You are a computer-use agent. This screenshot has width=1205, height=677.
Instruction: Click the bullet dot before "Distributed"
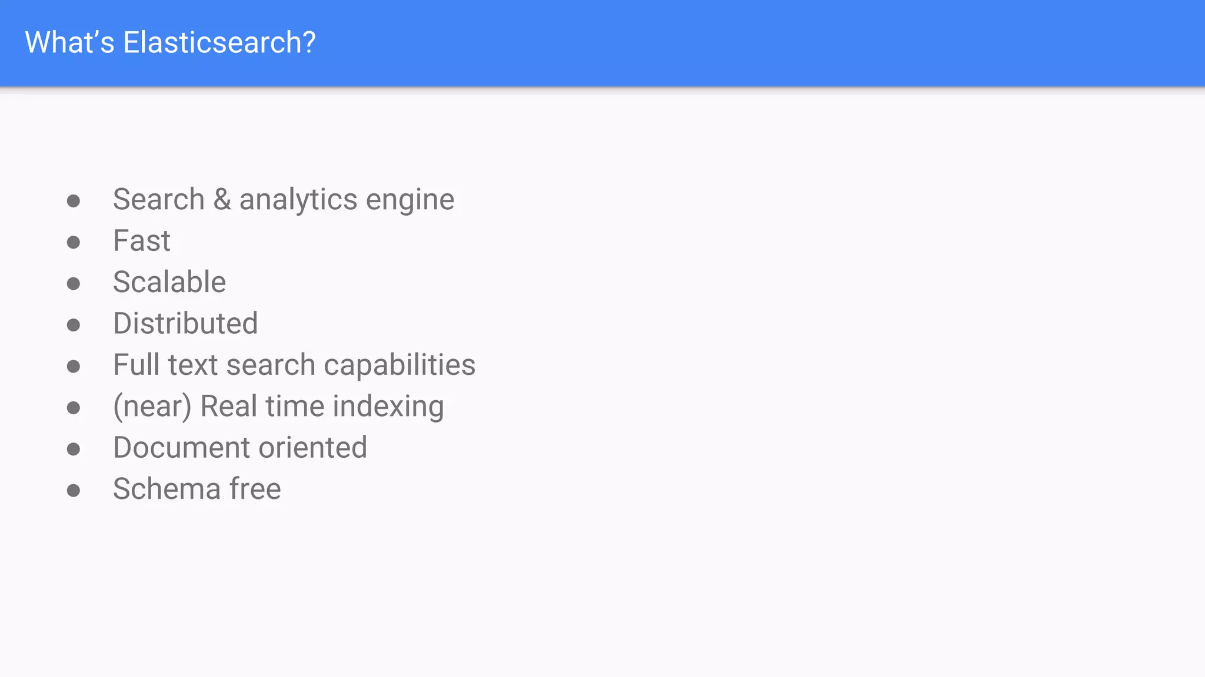(x=74, y=325)
